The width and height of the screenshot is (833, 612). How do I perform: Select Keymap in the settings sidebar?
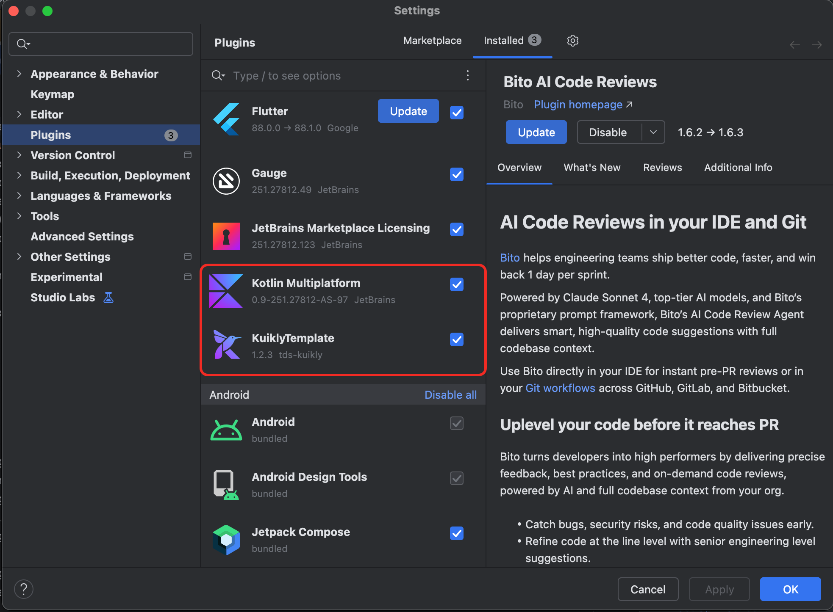point(53,94)
